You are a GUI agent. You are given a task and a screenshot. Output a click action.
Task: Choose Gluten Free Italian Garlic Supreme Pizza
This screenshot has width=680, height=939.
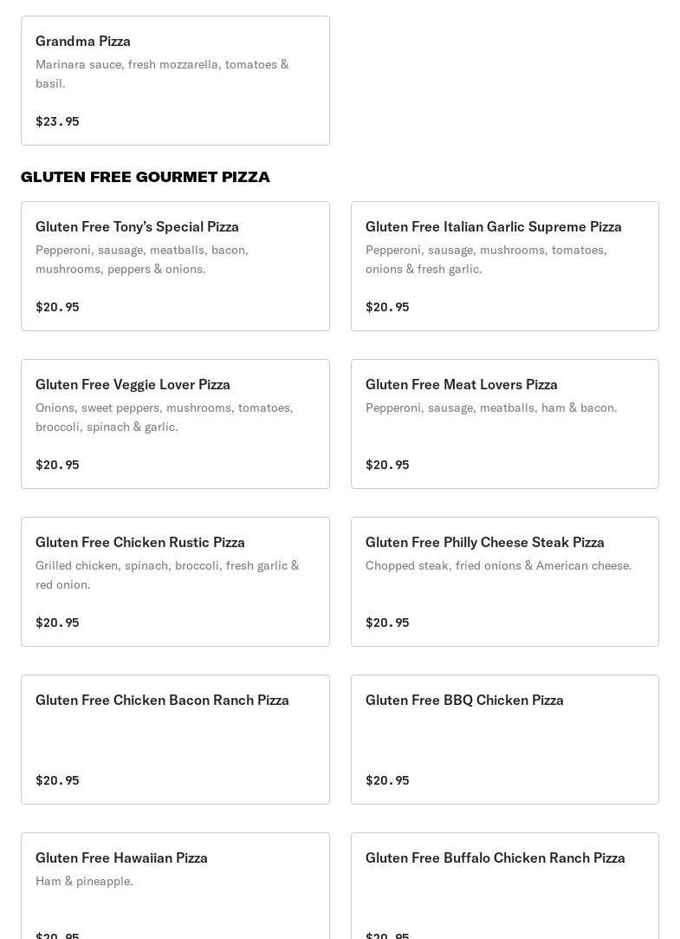point(493,226)
